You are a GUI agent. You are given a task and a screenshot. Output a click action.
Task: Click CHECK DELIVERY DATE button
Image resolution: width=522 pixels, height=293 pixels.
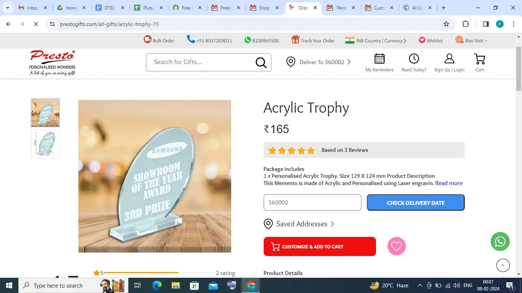[416, 203]
